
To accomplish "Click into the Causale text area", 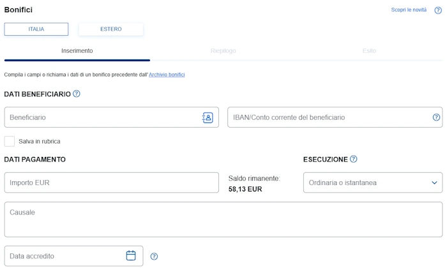I will pyautogui.click(x=223, y=220).
